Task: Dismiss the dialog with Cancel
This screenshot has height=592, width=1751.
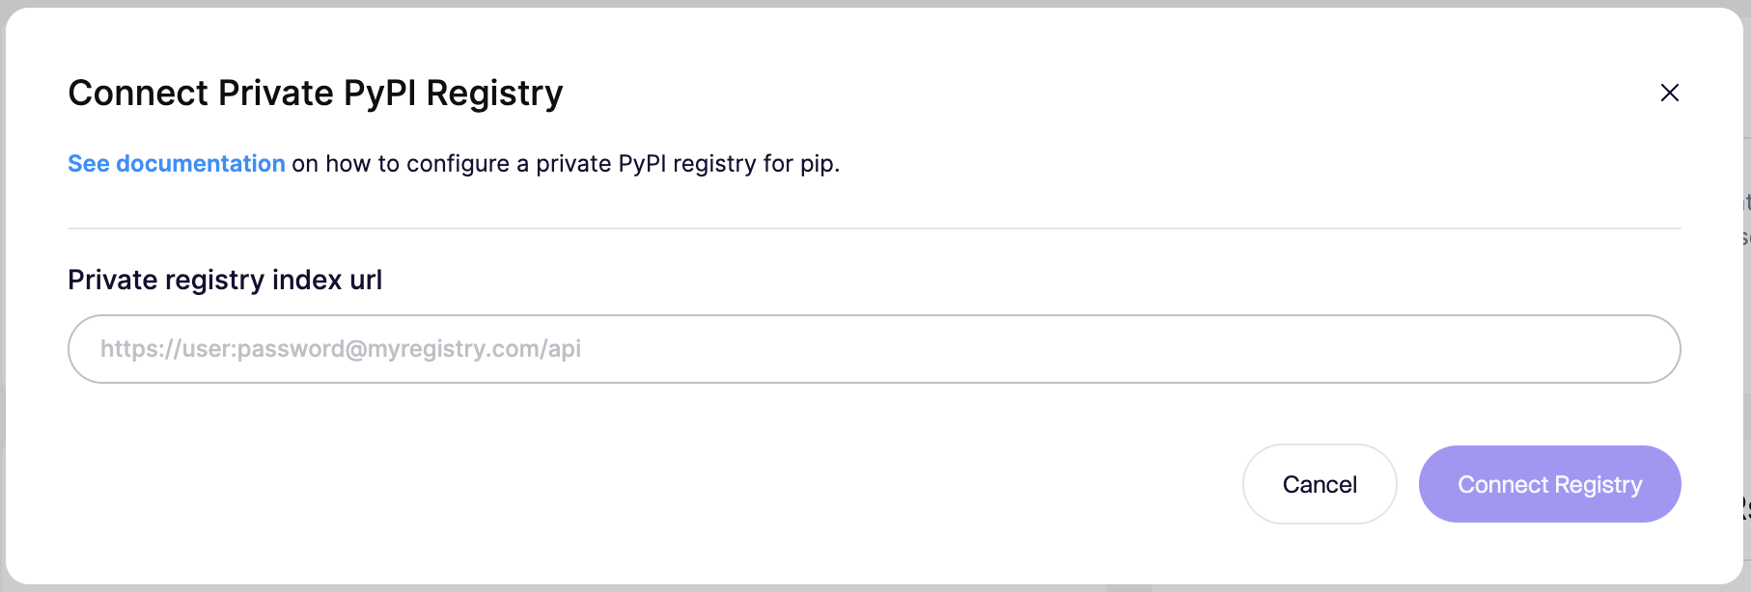Action: tap(1319, 484)
